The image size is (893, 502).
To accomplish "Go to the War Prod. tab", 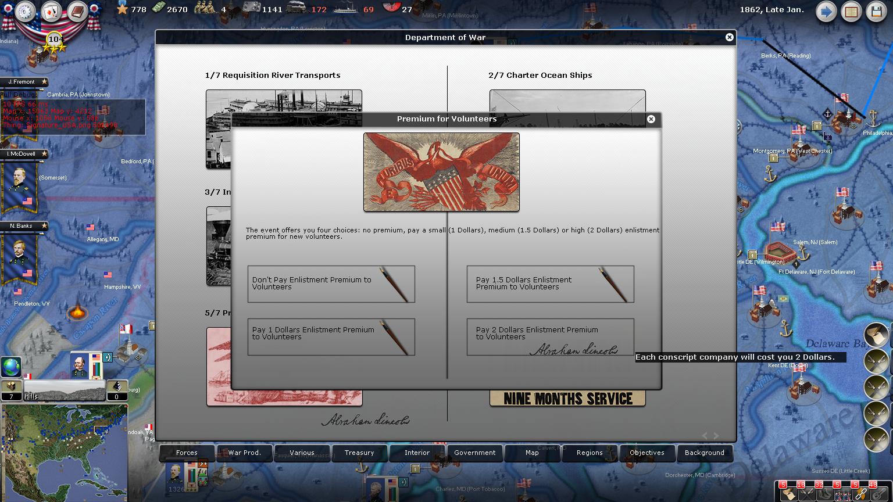I will 244,453.
